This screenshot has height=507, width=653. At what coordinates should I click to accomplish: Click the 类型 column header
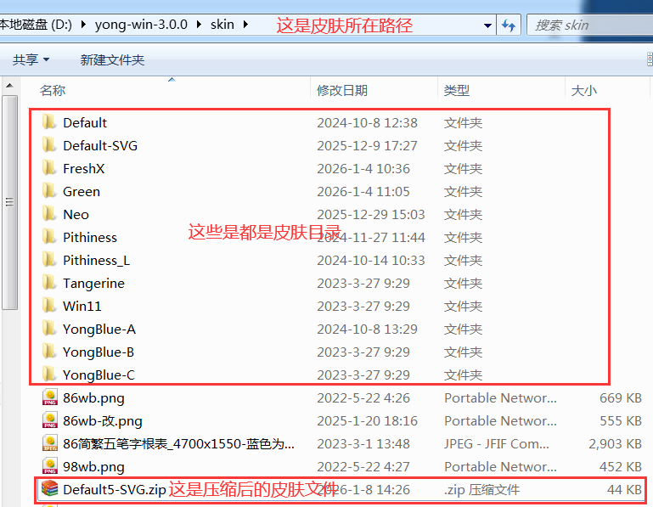(x=457, y=90)
